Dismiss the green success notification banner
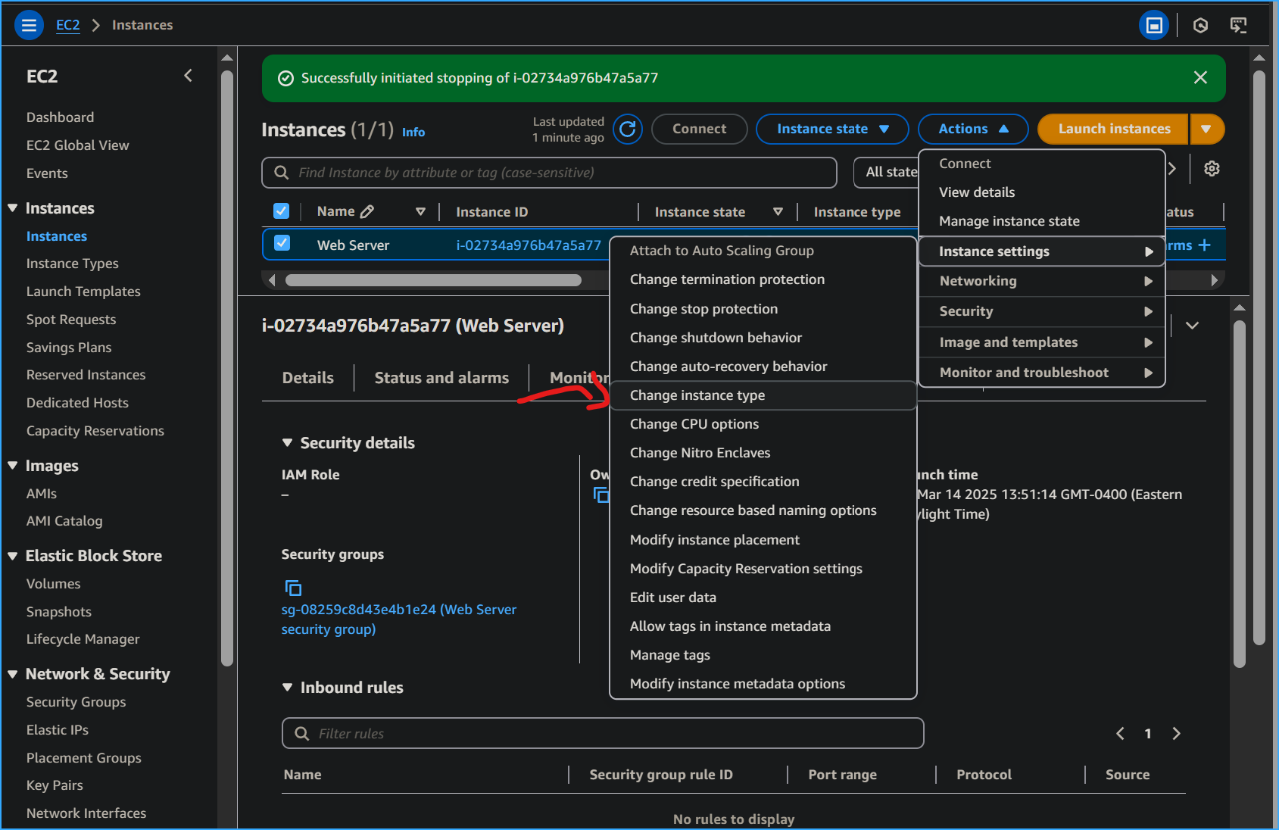1279x830 pixels. [x=1200, y=77]
